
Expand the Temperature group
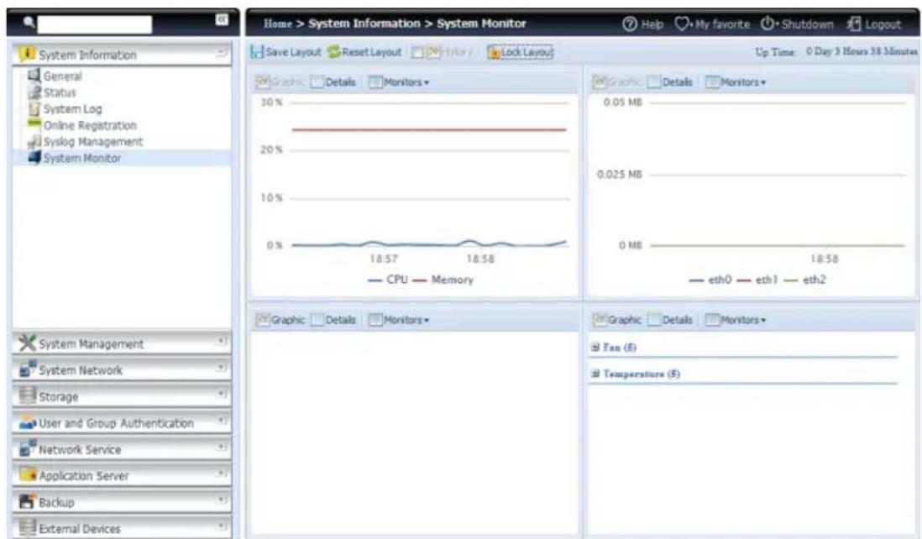(595, 374)
